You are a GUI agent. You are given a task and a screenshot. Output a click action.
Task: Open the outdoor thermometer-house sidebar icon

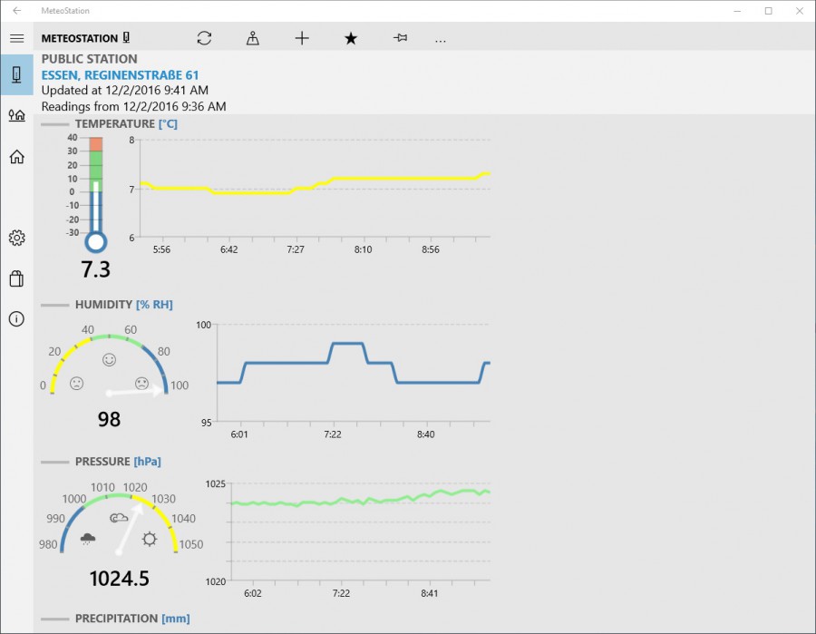(16, 115)
